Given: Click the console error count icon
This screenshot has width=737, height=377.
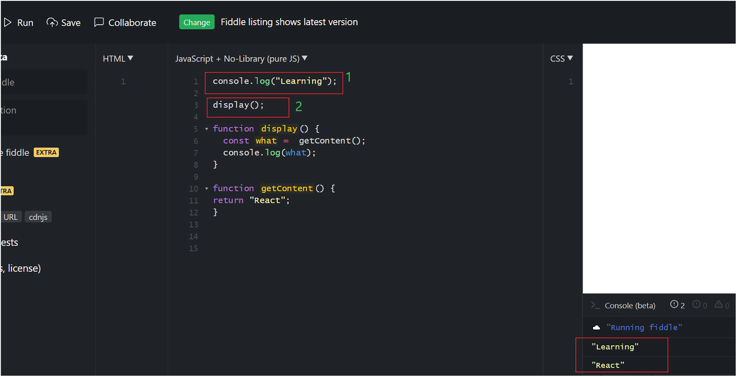Looking at the screenshot, I should click(696, 304).
